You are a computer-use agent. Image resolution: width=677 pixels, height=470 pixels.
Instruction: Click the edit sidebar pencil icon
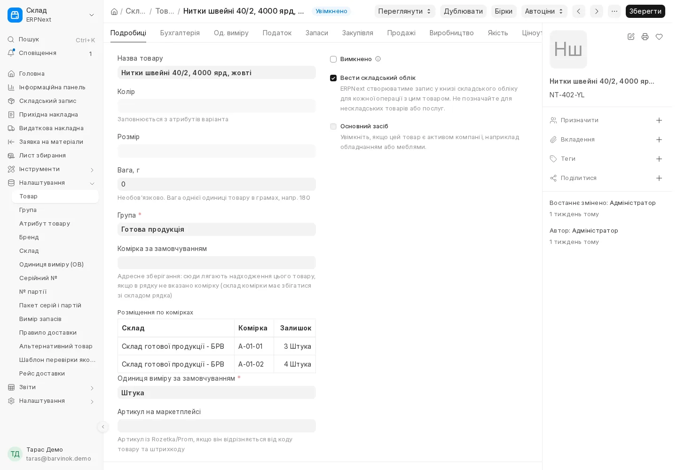click(631, 37)
